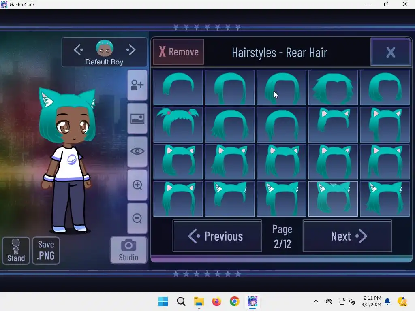Select the second hairstyle in row three
Viewport: 415px width, 311px height.
230,162
